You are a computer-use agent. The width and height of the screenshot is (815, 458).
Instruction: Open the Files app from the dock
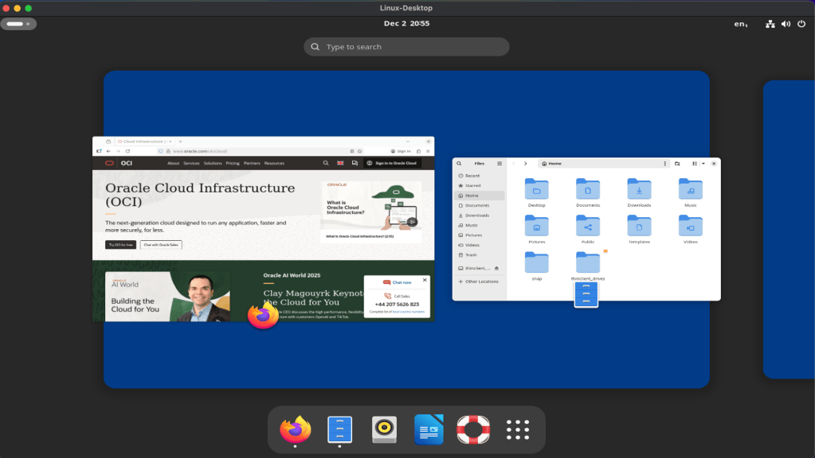[339, 430]
